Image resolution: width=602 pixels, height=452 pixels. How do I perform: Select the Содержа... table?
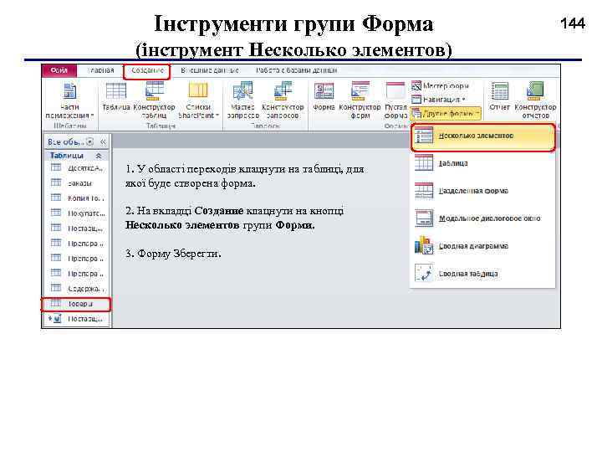[x=76, y=288]
